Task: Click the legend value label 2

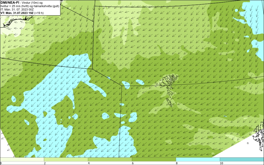Action: (x=45, y=163)
